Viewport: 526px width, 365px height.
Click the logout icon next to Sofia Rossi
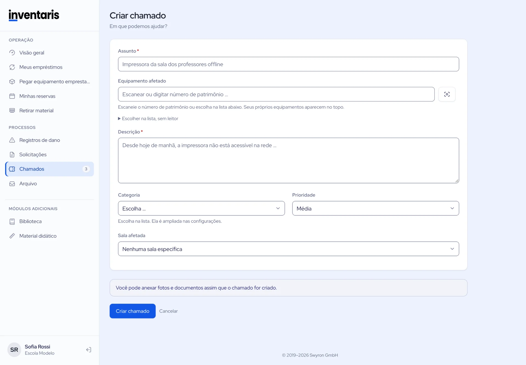(88, 350)
